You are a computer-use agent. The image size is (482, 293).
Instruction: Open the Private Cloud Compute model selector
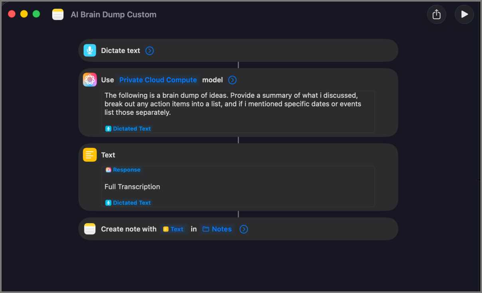click(x=158, y=80)
